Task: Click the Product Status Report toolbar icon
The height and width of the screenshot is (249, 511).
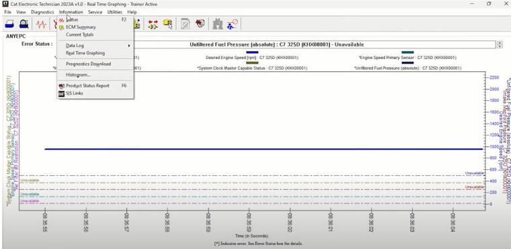Action: pos(200,24)
